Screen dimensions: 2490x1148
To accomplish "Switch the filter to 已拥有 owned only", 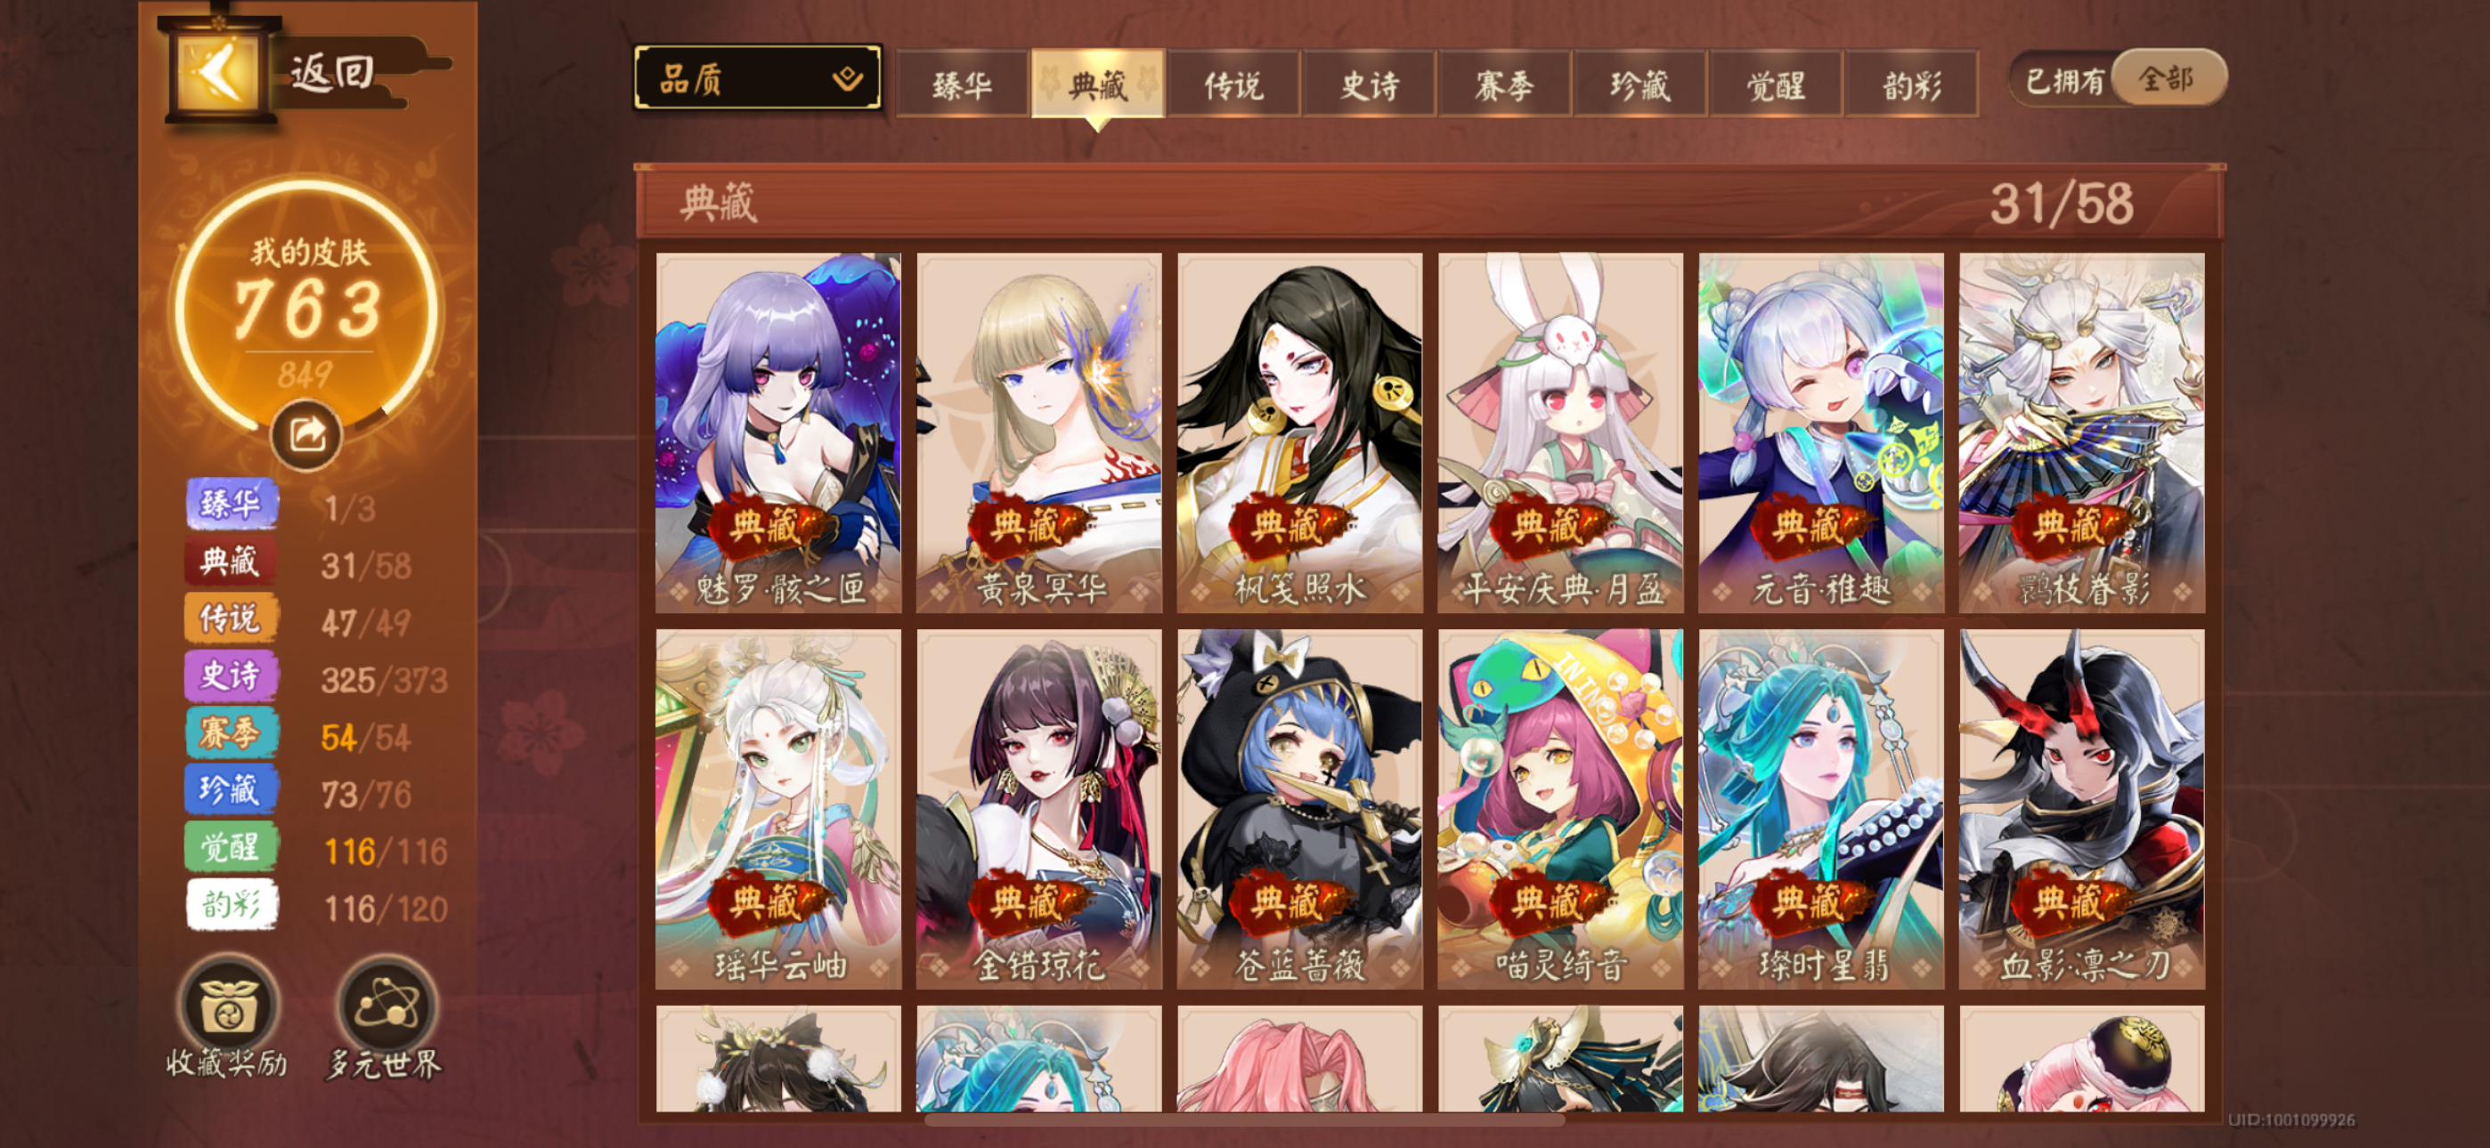I will coord(2064,79).
